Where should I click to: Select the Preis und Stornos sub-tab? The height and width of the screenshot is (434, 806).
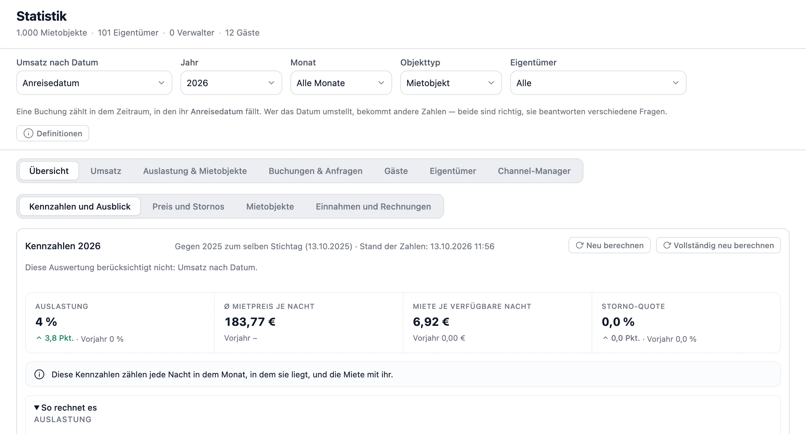188,206
